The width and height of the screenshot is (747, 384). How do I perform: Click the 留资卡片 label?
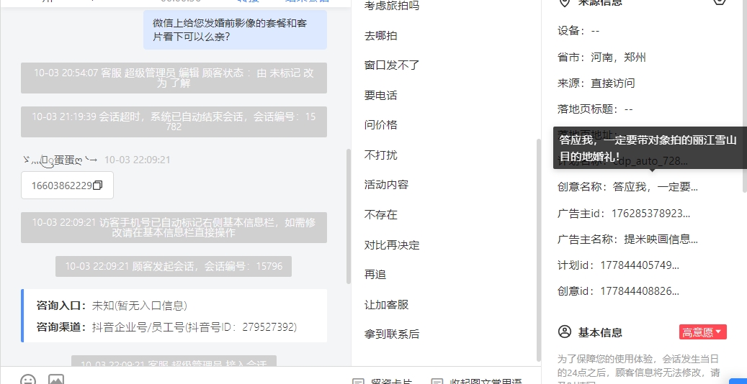392,382
